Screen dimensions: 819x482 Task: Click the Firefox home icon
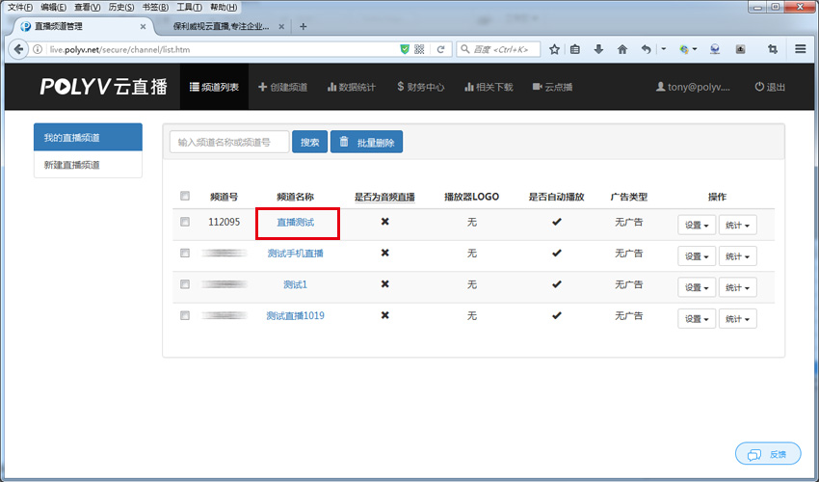coord(622,49)
